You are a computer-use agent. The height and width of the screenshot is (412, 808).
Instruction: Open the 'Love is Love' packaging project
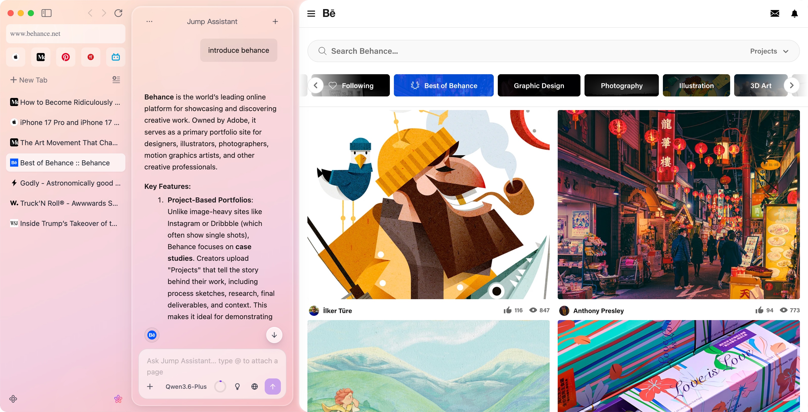679,366
